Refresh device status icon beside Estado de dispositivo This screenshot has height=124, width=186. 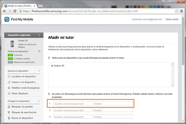(x=39, y=51)
